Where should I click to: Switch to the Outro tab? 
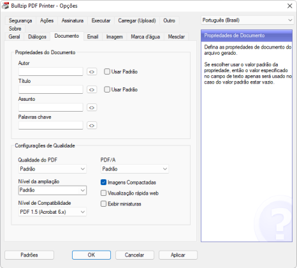(x=170, y=20)
